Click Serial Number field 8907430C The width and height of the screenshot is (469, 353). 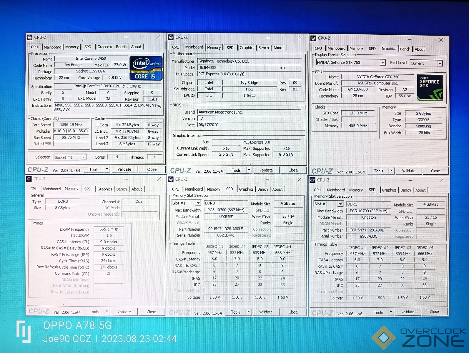[368, 237]
